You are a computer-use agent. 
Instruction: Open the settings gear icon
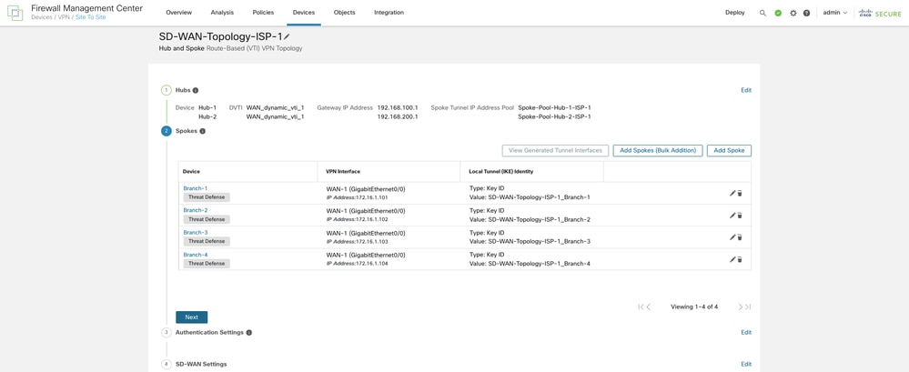(793, 13)
